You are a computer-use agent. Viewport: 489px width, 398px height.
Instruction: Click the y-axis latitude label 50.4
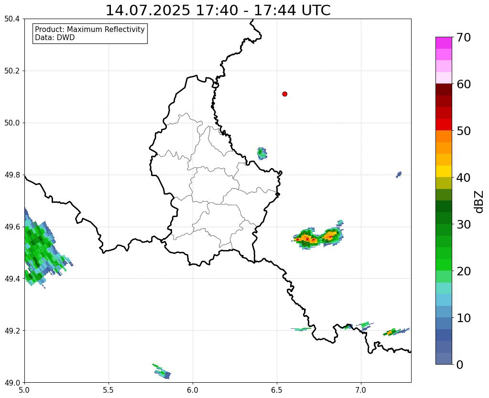coord(12,19)
